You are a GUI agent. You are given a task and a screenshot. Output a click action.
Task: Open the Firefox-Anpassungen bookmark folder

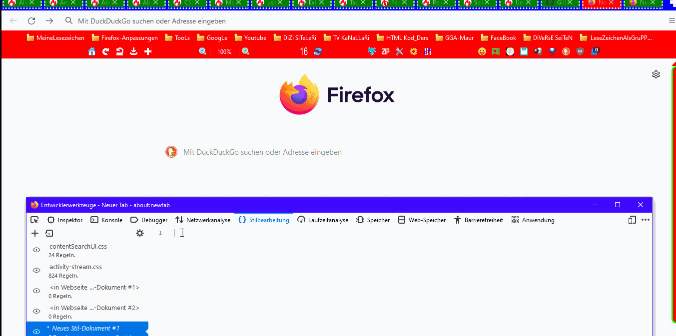(x=124, y=37)
